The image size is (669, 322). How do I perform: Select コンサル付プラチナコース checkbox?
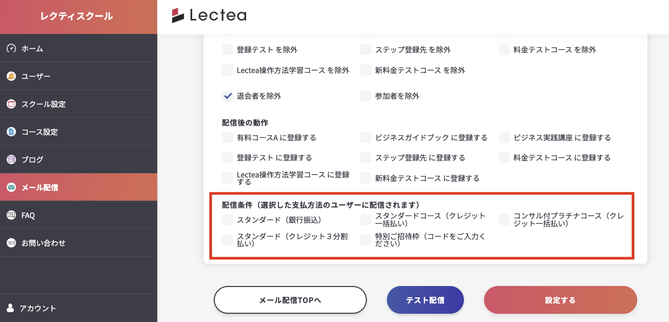pyautogui.click(x=505, y=220)
